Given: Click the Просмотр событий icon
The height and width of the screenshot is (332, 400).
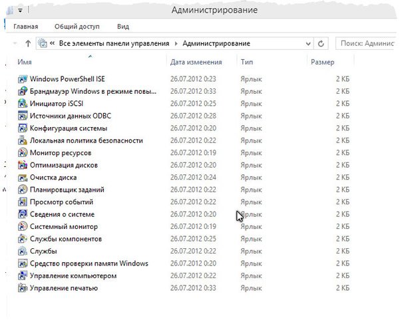Looking at the screenshot, I should coord(23,202).
